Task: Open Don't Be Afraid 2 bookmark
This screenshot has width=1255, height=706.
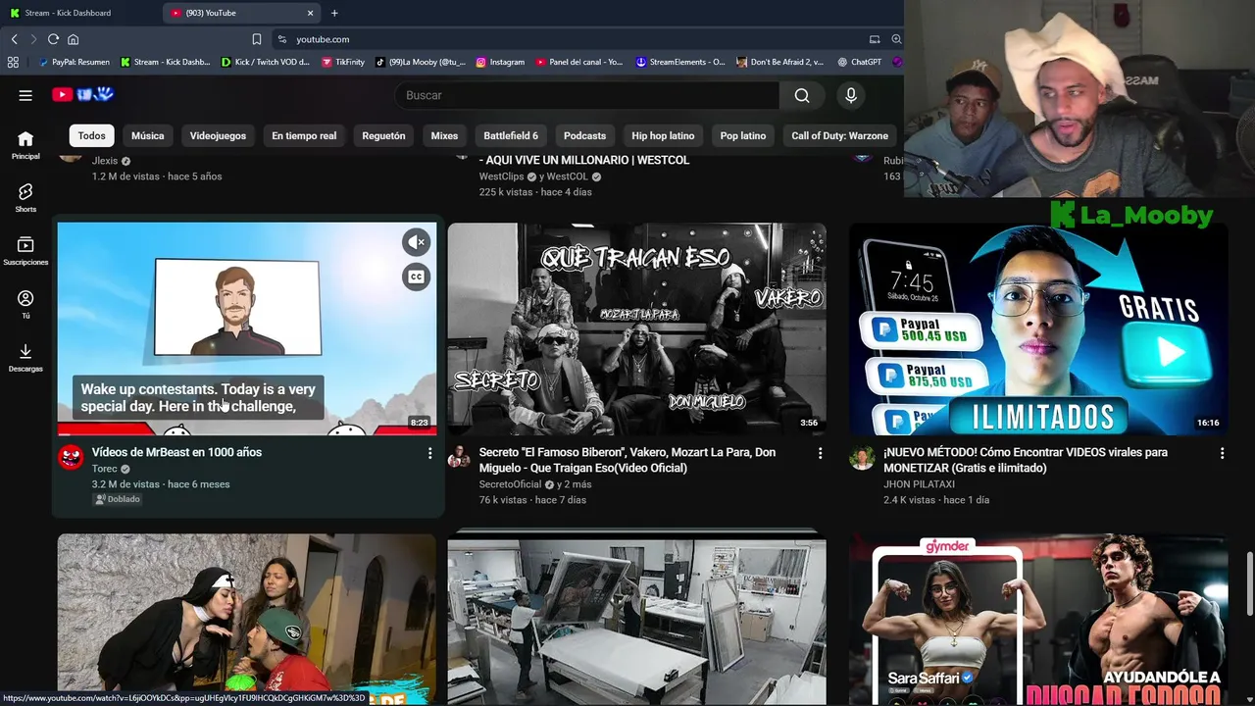Action: tap(780, 62)
